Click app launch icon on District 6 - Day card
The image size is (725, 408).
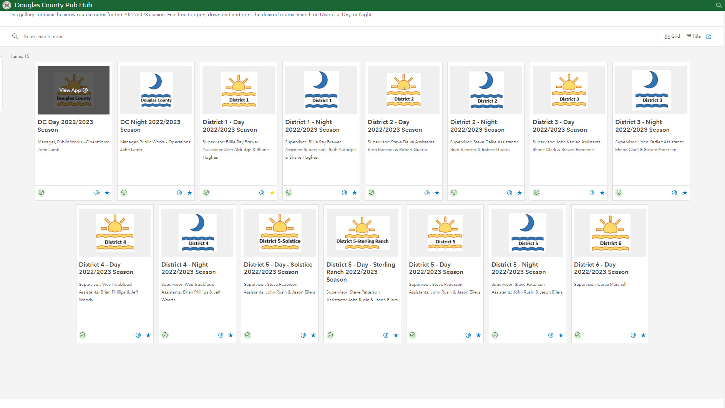tap(633, 335)
